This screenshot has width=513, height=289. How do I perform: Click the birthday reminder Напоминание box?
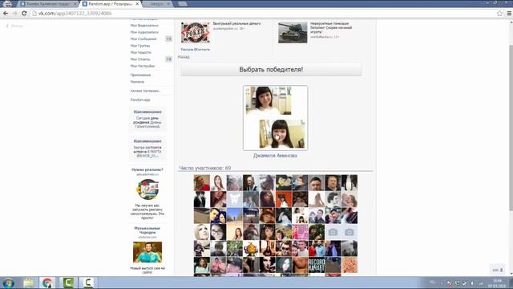coord(147,119)
